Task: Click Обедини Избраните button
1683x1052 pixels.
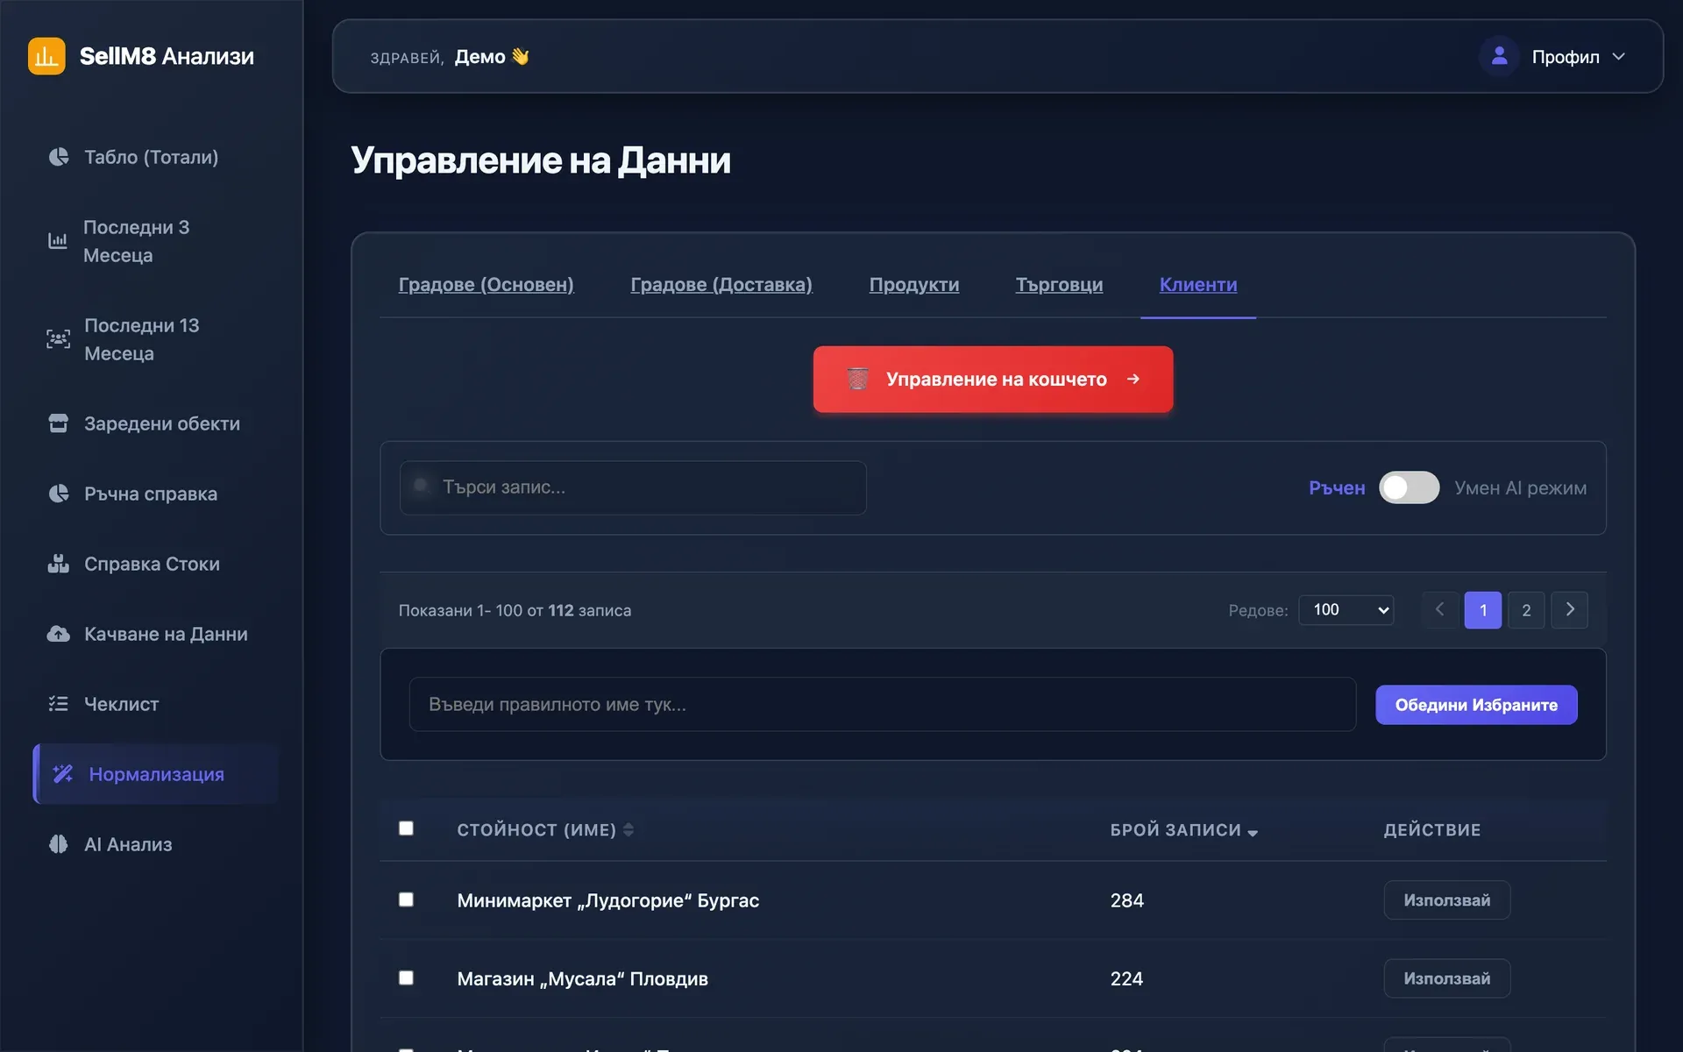Action: pyautogui.click(x=1476, y=705)
